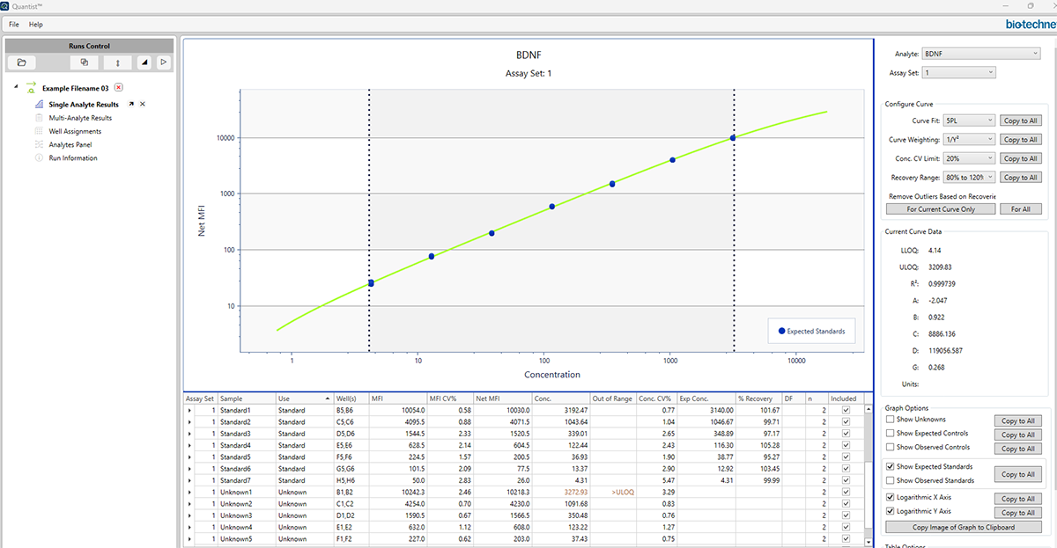This screenshot has width=1057, height=548.
Task: Click the up-down arrow icon in Runs Control
Action: [117, 62]
